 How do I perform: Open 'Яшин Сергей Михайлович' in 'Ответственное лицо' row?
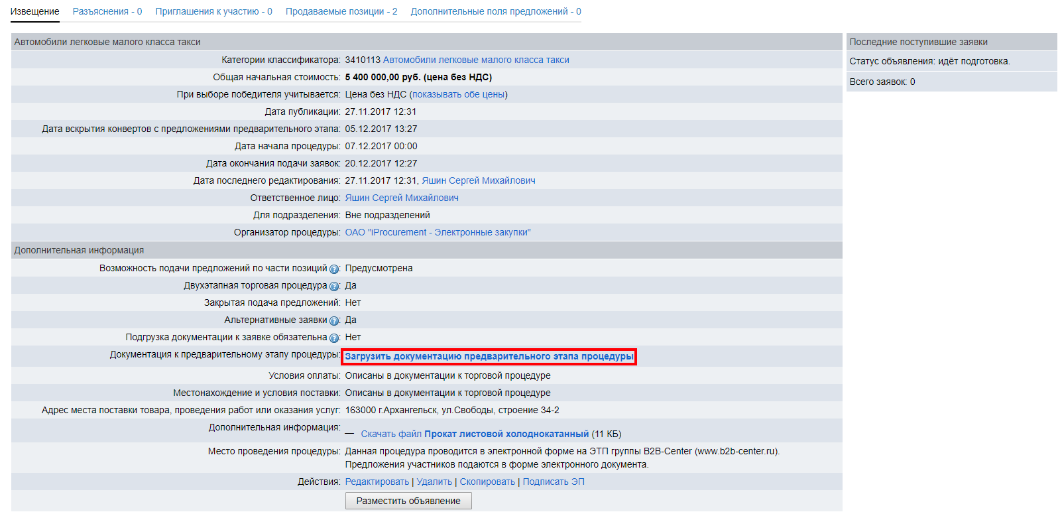tap(402, 198)
